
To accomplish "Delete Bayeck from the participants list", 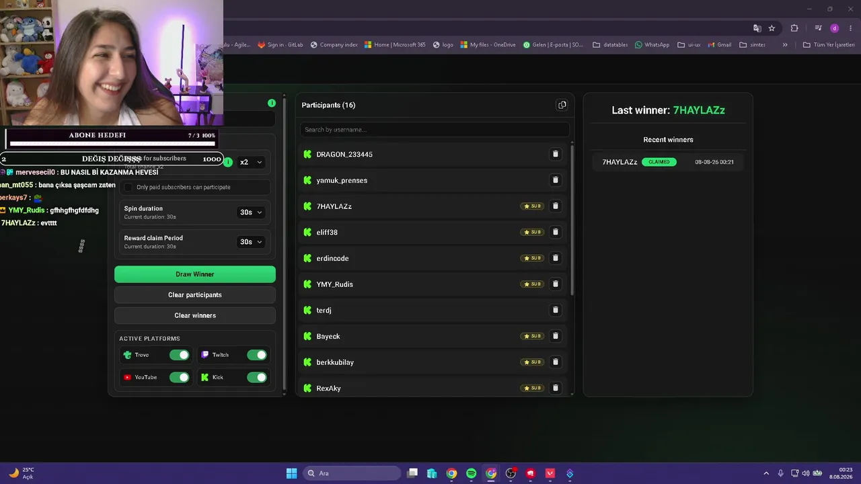I will pyautogui.click(x=555, y=336).
